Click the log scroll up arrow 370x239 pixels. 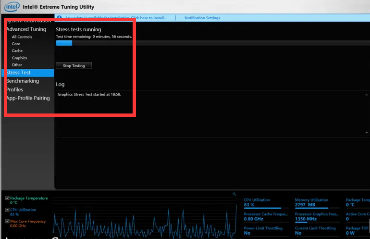click(x=367, y=95)
